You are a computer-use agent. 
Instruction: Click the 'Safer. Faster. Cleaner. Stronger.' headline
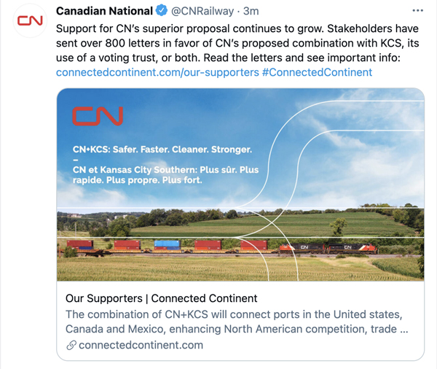162,149
